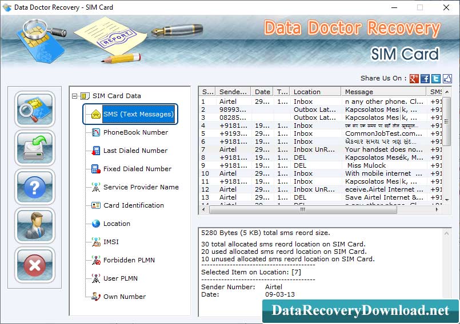Sort by Message column header

click(x=384, y=92)
